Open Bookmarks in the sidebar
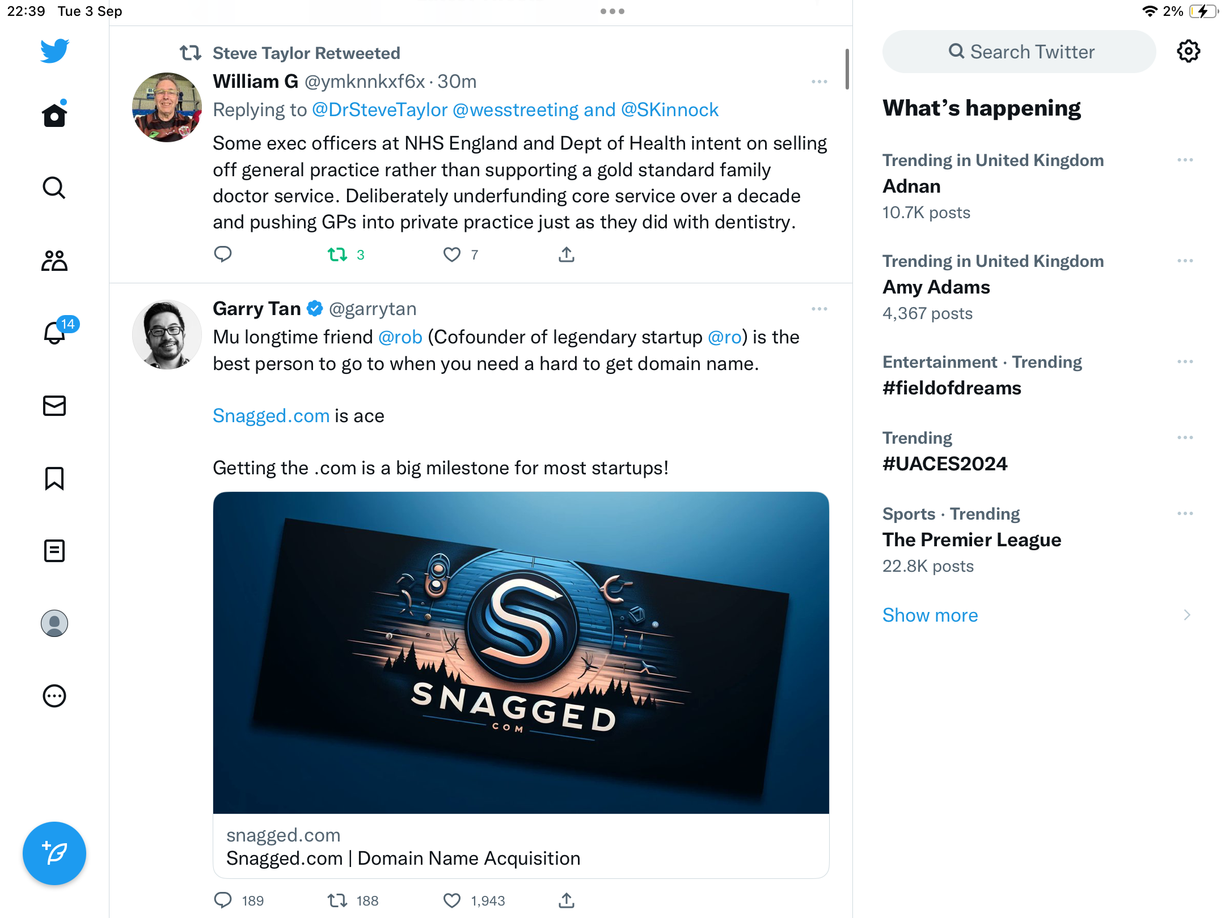Image resolution: width=1225 pixels, height=918 pixels. 54,478
